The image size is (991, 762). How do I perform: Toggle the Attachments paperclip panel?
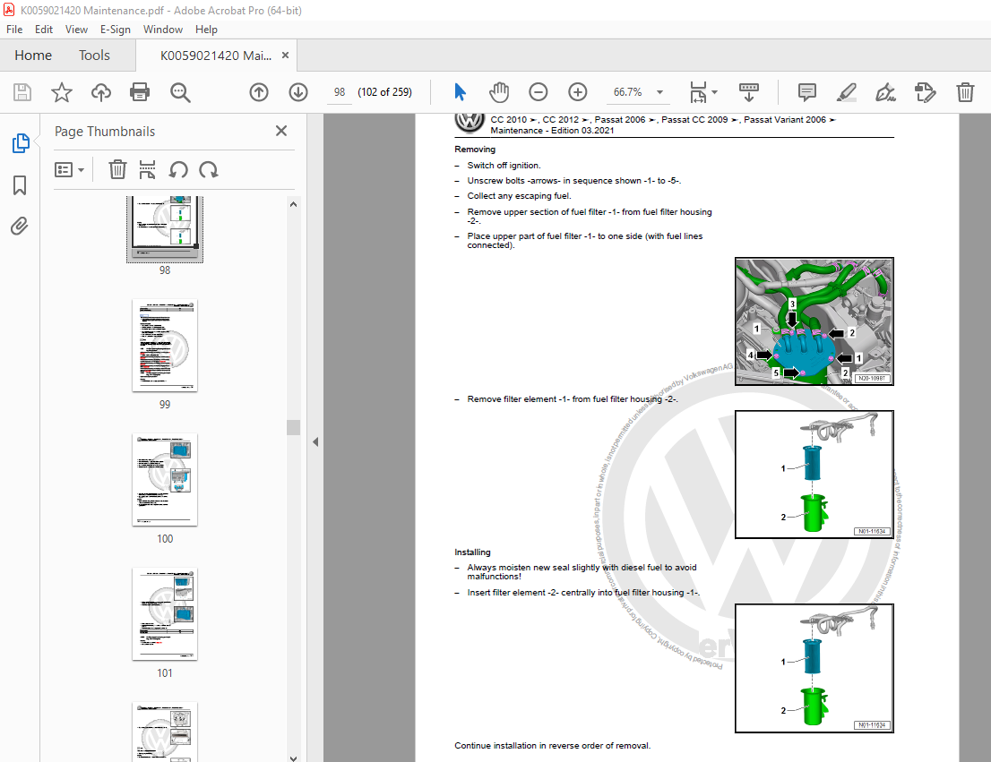(x=20, y=226)
